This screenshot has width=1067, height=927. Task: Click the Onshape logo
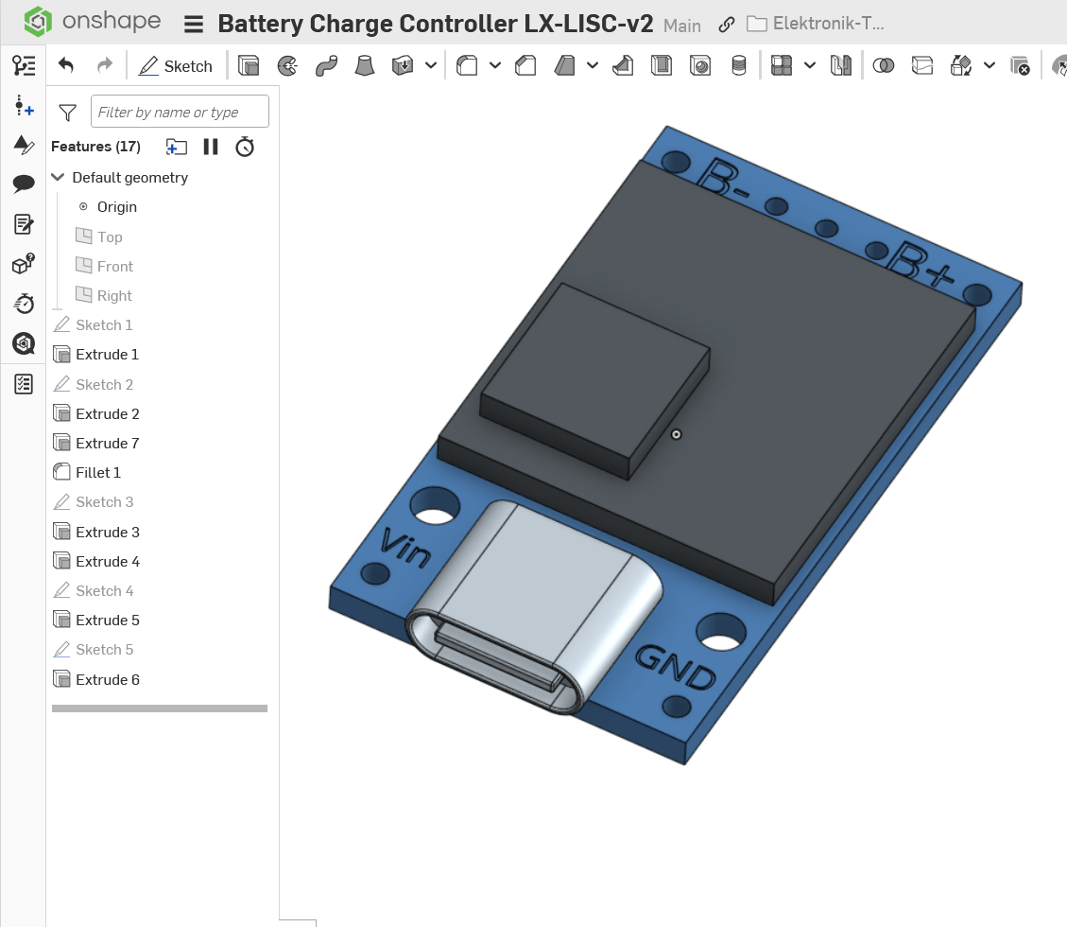coord(92,21)
